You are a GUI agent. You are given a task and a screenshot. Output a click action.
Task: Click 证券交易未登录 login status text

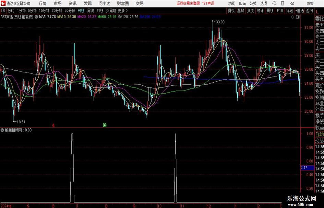[188, 3]
